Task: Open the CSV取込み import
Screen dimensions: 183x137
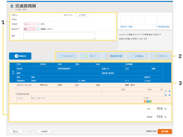Action: (137, 56)
